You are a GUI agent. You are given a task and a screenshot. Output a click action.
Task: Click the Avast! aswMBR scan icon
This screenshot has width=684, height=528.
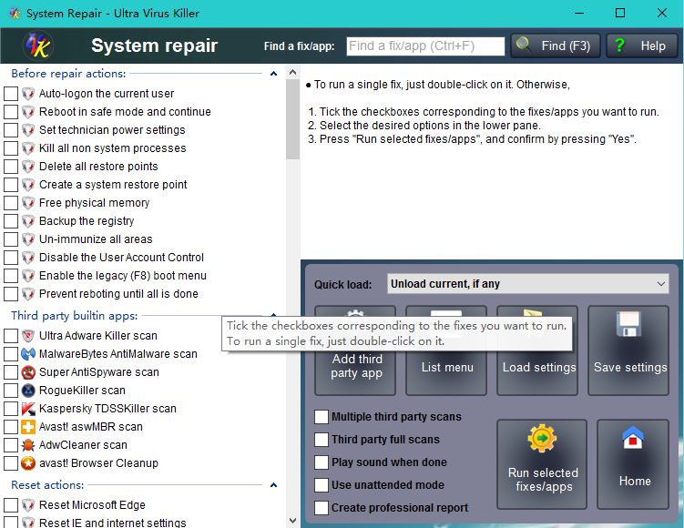click(28, 427)
